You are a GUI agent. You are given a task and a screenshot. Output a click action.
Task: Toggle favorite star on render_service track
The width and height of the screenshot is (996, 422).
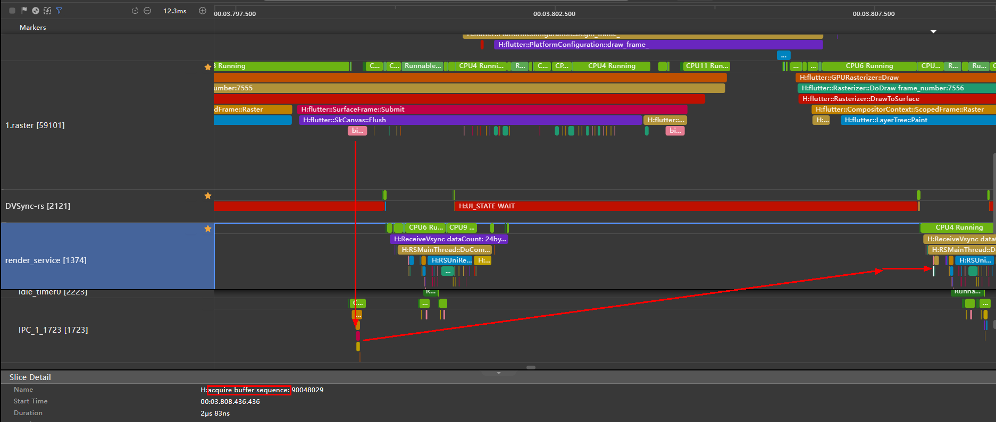click(x=208, y=229)
